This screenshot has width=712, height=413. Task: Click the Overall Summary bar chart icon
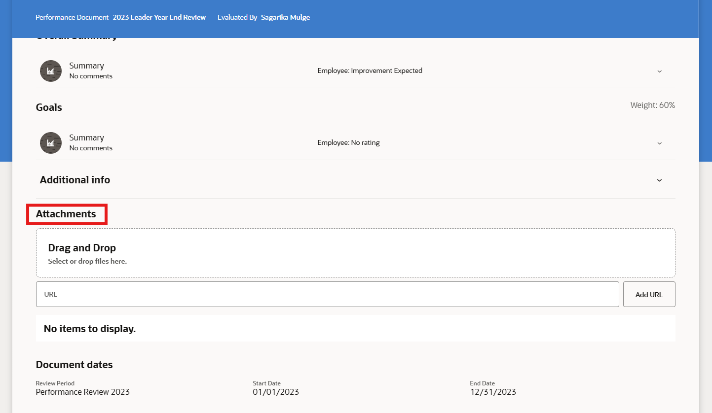[50, 70]
